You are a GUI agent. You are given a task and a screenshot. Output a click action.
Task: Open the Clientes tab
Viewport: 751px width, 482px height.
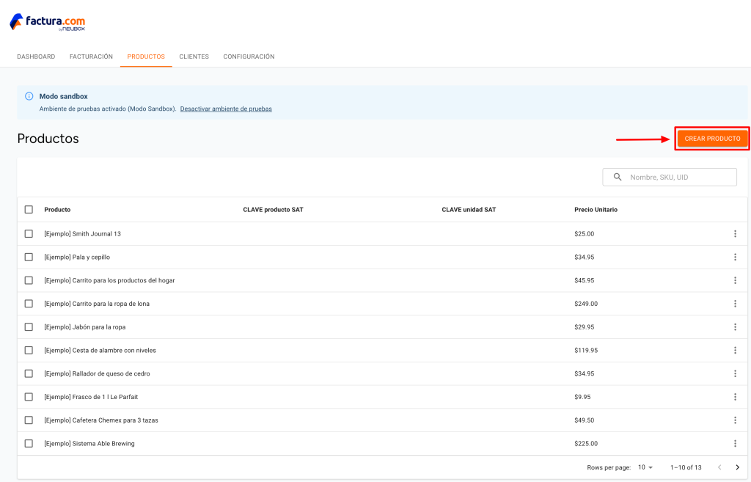(194, 56)
